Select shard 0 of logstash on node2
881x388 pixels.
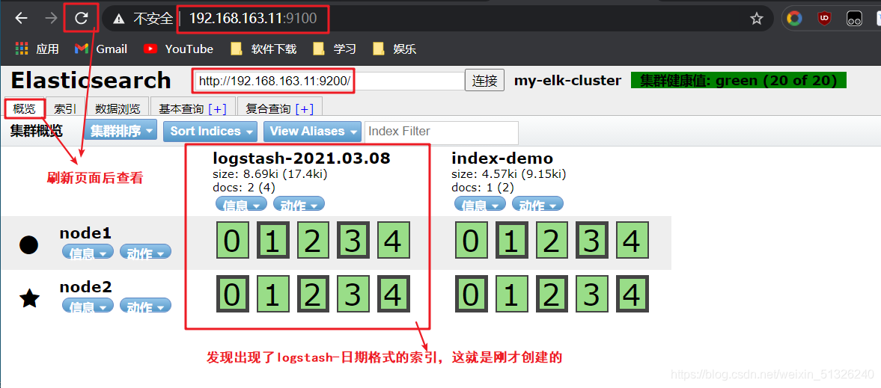point(233,295)
